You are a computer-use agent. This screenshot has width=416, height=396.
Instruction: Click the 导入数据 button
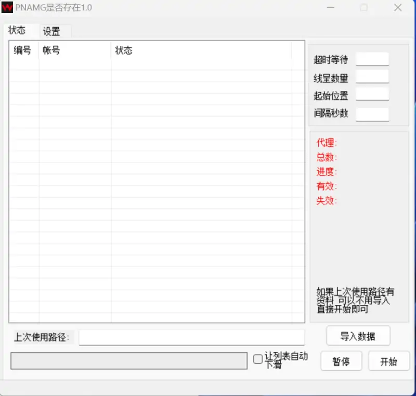[358, 336]
